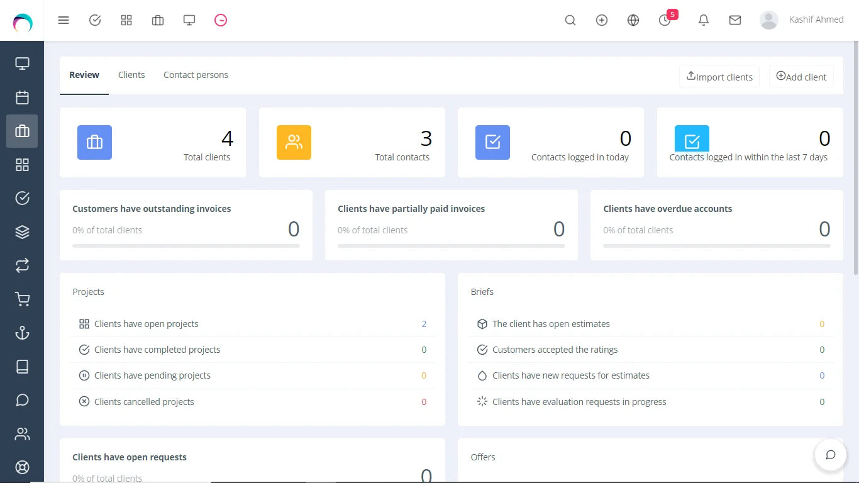Click the Total clients count 4

227,138
